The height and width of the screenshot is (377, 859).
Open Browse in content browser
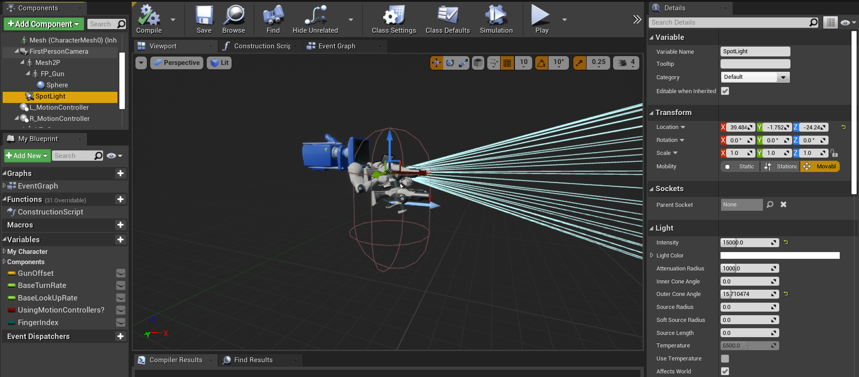click(x=233, y=17)
